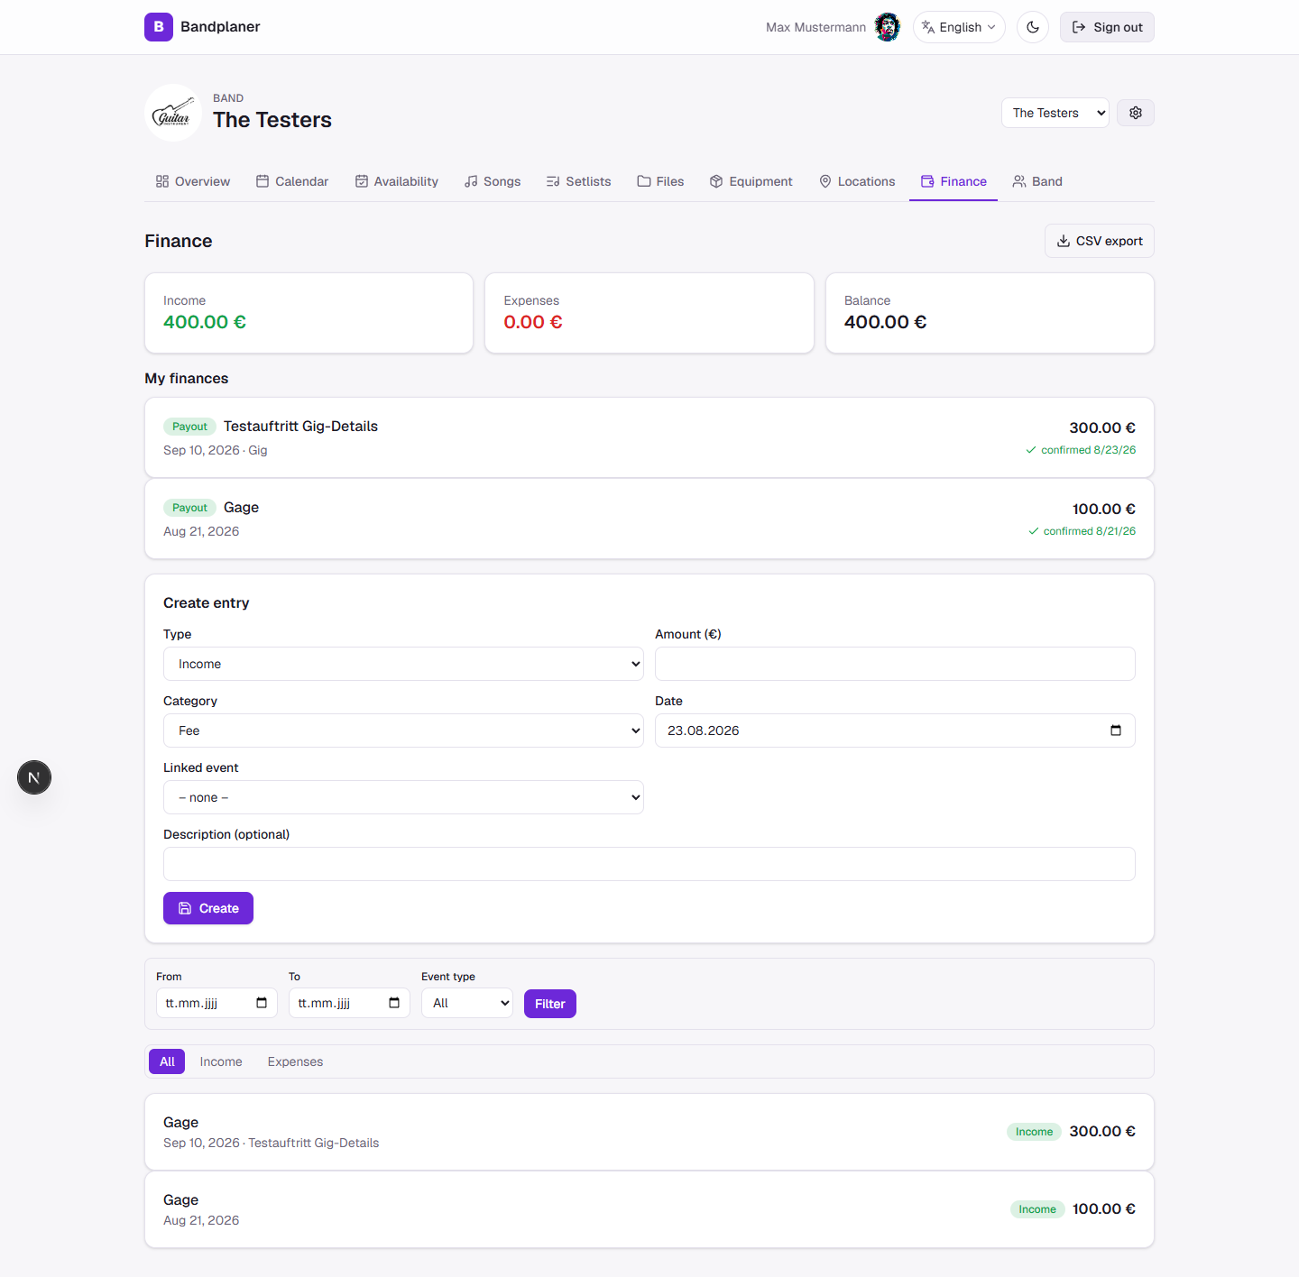
Task: Open Max Mustermann's profile avatar
Action: point(888,27)
